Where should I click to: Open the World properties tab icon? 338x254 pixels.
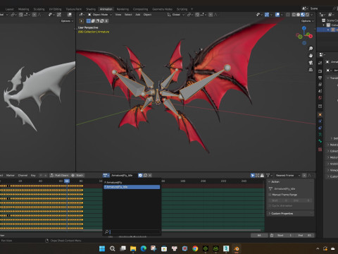tap(320, 97)
